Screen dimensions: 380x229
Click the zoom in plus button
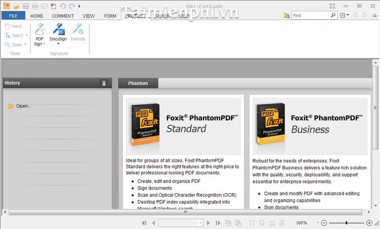[369, 223]
